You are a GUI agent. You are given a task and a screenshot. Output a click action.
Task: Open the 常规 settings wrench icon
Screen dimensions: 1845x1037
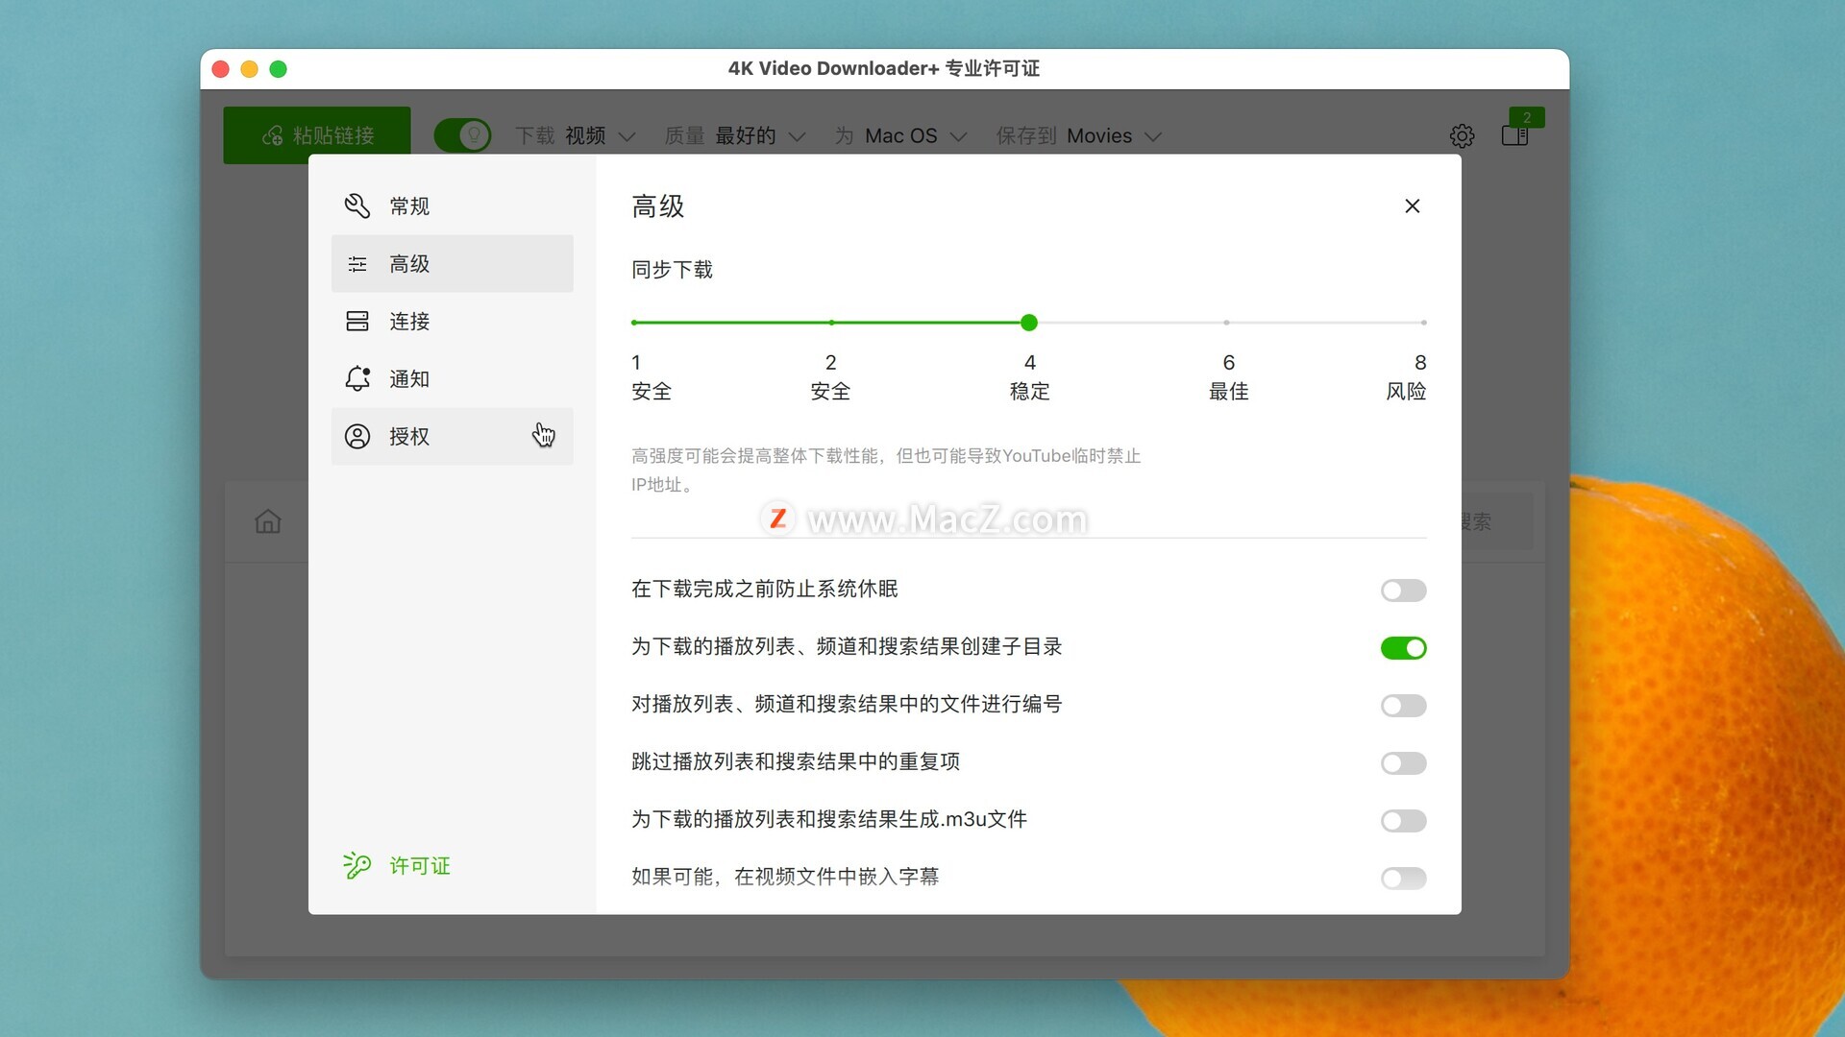[x=357, y=205]
